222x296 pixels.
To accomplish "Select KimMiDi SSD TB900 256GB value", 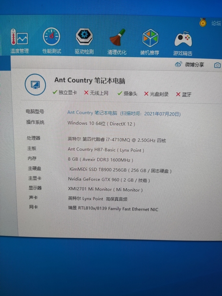I will [120, 170].
